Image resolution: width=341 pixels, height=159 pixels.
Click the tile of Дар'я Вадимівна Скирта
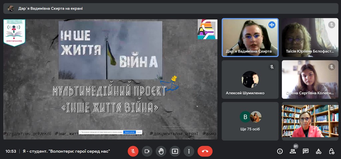tap(250, 37)
